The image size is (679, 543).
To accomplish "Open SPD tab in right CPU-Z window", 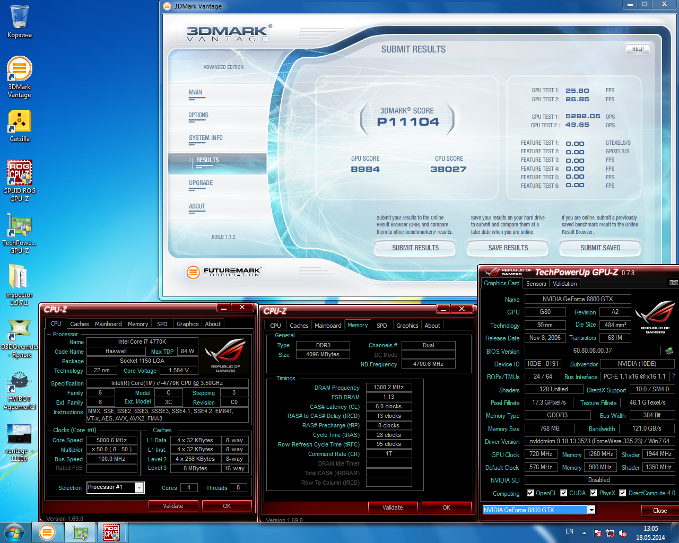I will [x=382, y=326].
